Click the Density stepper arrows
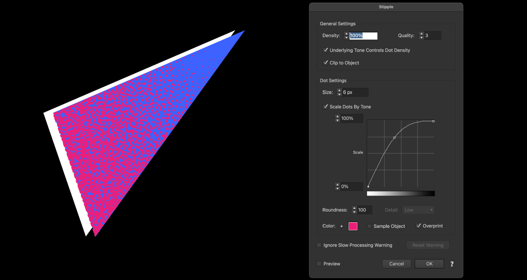This screenshot has width=527, height=280. 346,36
